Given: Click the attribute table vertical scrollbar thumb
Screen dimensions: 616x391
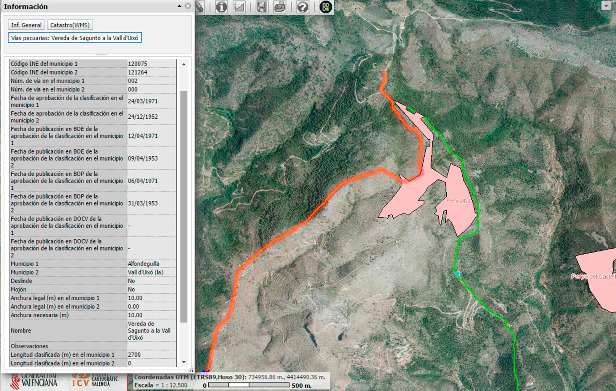Looking at the screenshot, I should (x=184, y=205).
